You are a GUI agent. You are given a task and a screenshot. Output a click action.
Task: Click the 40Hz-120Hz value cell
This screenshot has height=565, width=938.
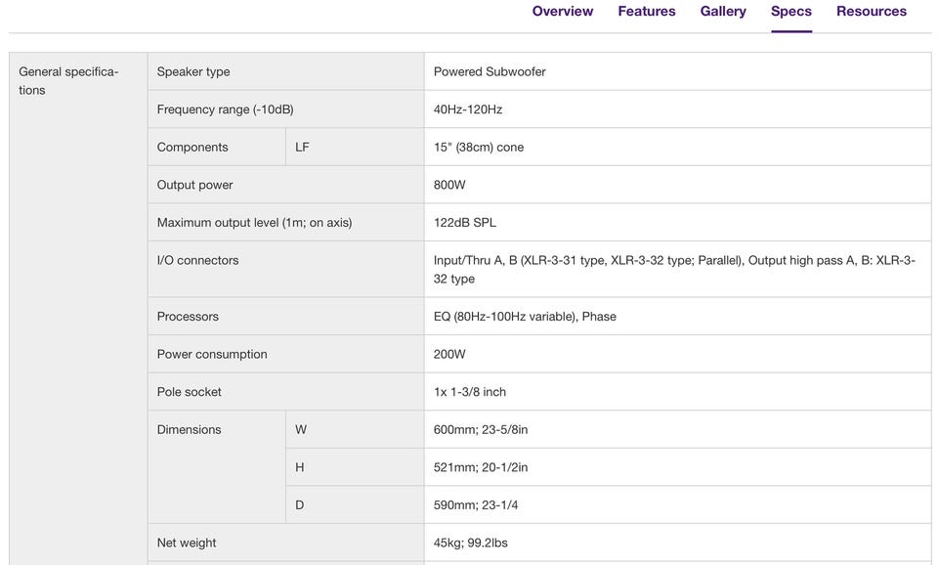pos(677,109)
